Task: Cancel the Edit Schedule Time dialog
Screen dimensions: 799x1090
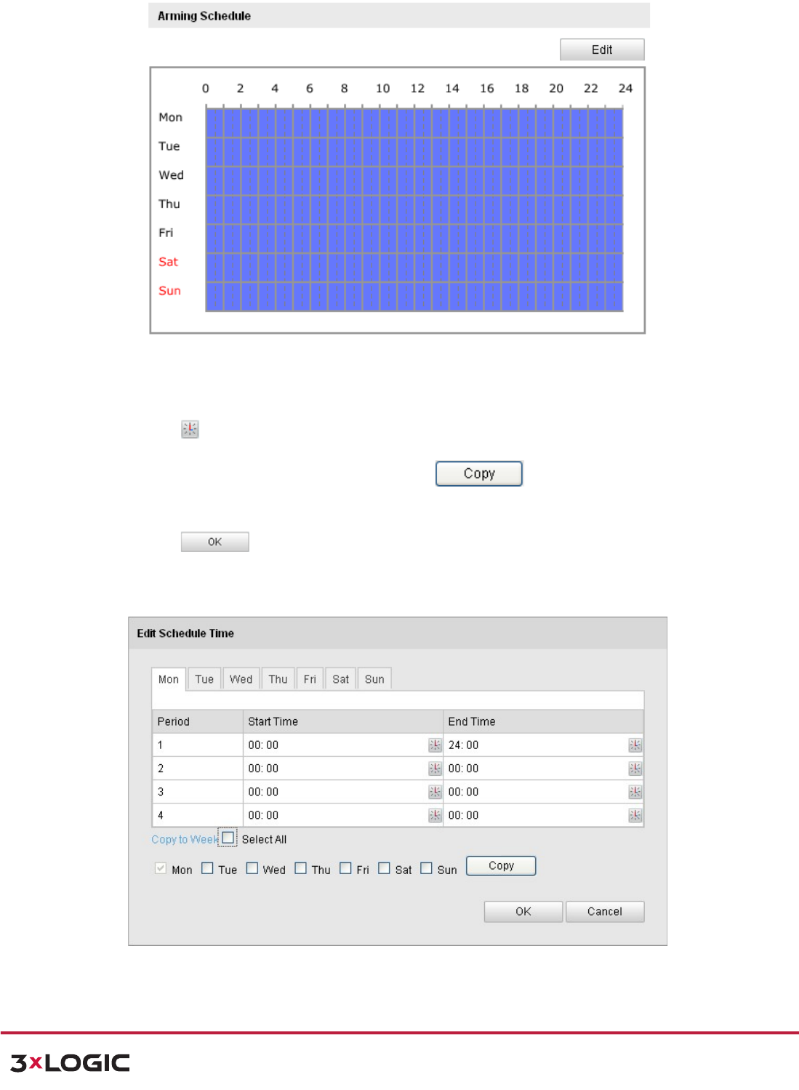Action: (x=605, y=911)
